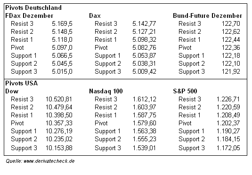This screenshot has width=252, height=175.
Task: Click Dow Support 2 value 10.235,02
Action: [x=59, y=139]
